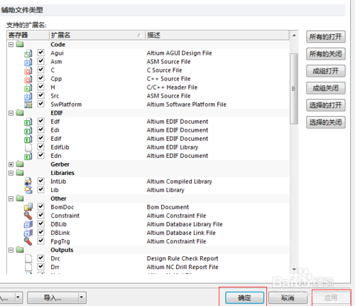Click the DBLink database icon
The width and height of the screenshot is (355, 306).
click(x=28, y=233)
